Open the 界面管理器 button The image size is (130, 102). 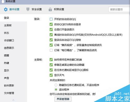(63, 99)
